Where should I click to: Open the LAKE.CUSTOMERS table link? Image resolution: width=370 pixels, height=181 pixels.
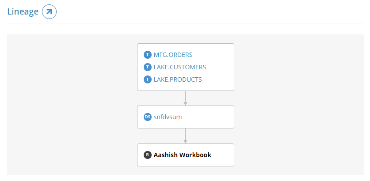[x=180, y=67]
